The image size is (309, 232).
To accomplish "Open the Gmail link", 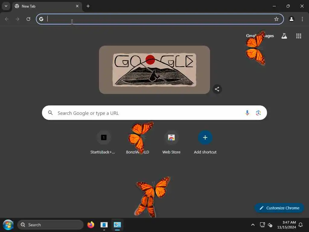I will tap(251, 36).
